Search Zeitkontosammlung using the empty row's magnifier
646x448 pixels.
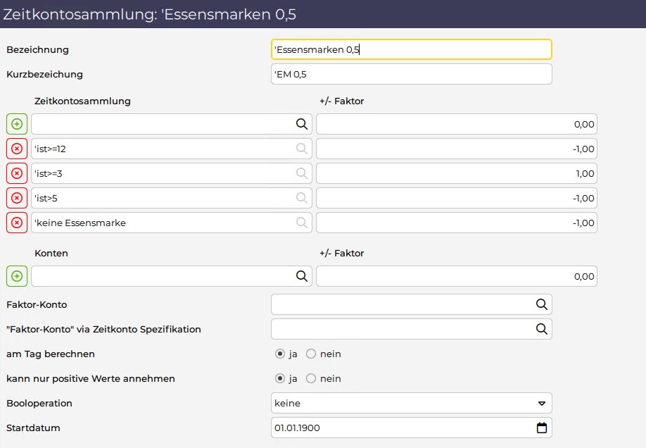[302, 124]
